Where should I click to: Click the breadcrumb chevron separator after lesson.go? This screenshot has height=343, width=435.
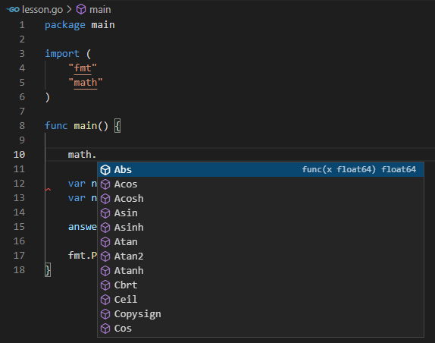coord(70,10)
